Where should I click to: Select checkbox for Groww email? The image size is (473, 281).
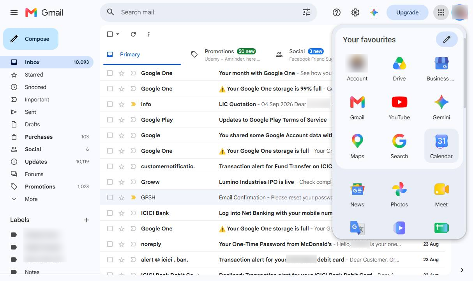point(110,182)
